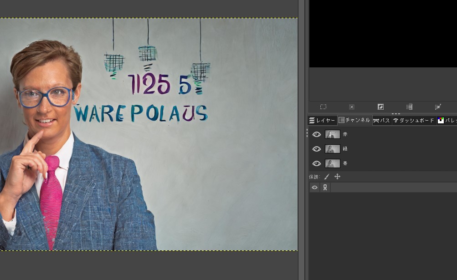Select the 緑 channel thumbnail
This screenshot has width=457, height=280.
click(332, 149)
